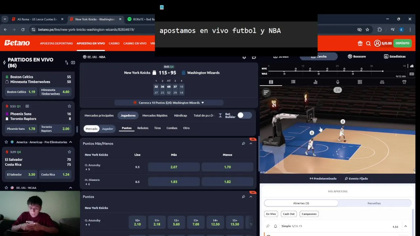Screen dimensions: 420x236
Task: Open Predeterminado view selector
Action: pos(323,179)
